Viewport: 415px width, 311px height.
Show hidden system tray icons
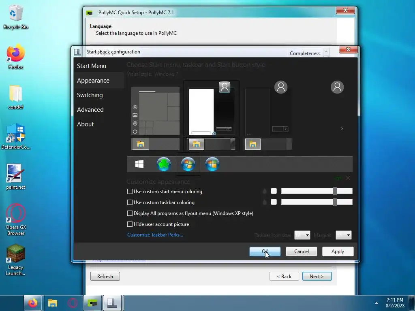376,303
